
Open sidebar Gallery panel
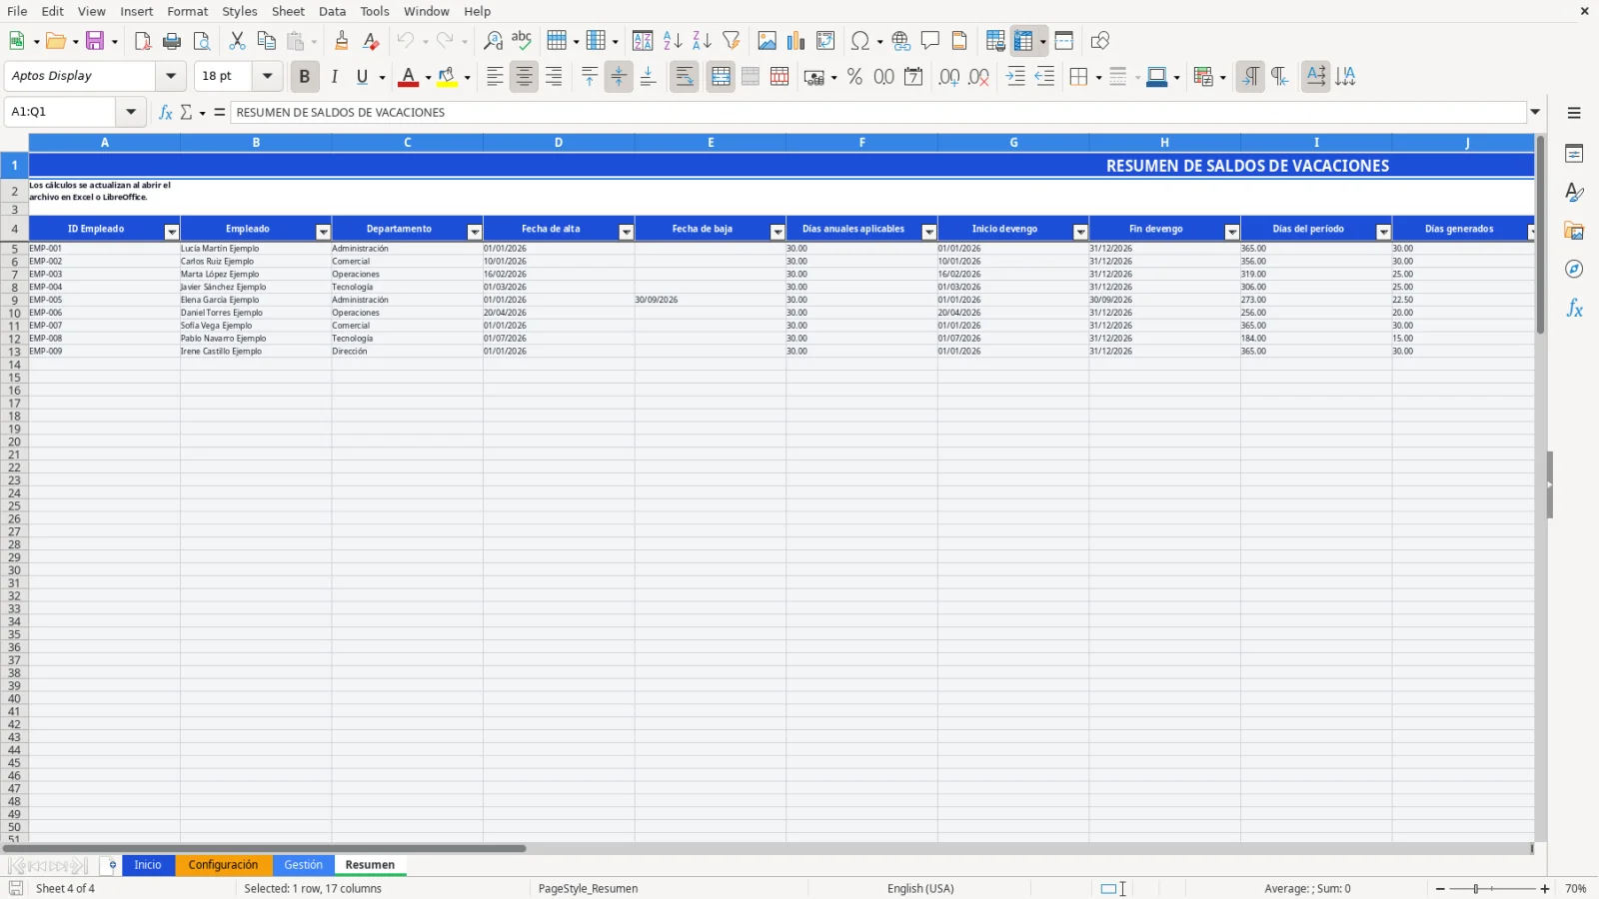(1575, 232)
